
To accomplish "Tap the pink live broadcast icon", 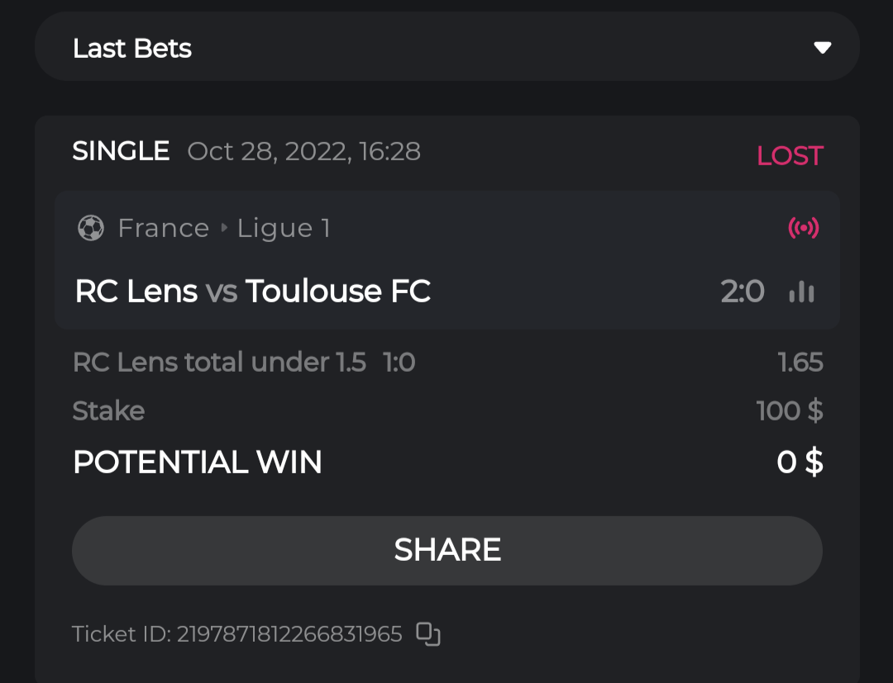I will pos(803,228).
